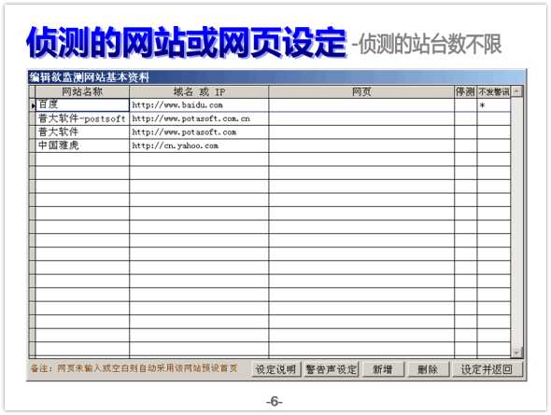Click the 网页 cell for 普大软件 row

(x=361, y=132)
